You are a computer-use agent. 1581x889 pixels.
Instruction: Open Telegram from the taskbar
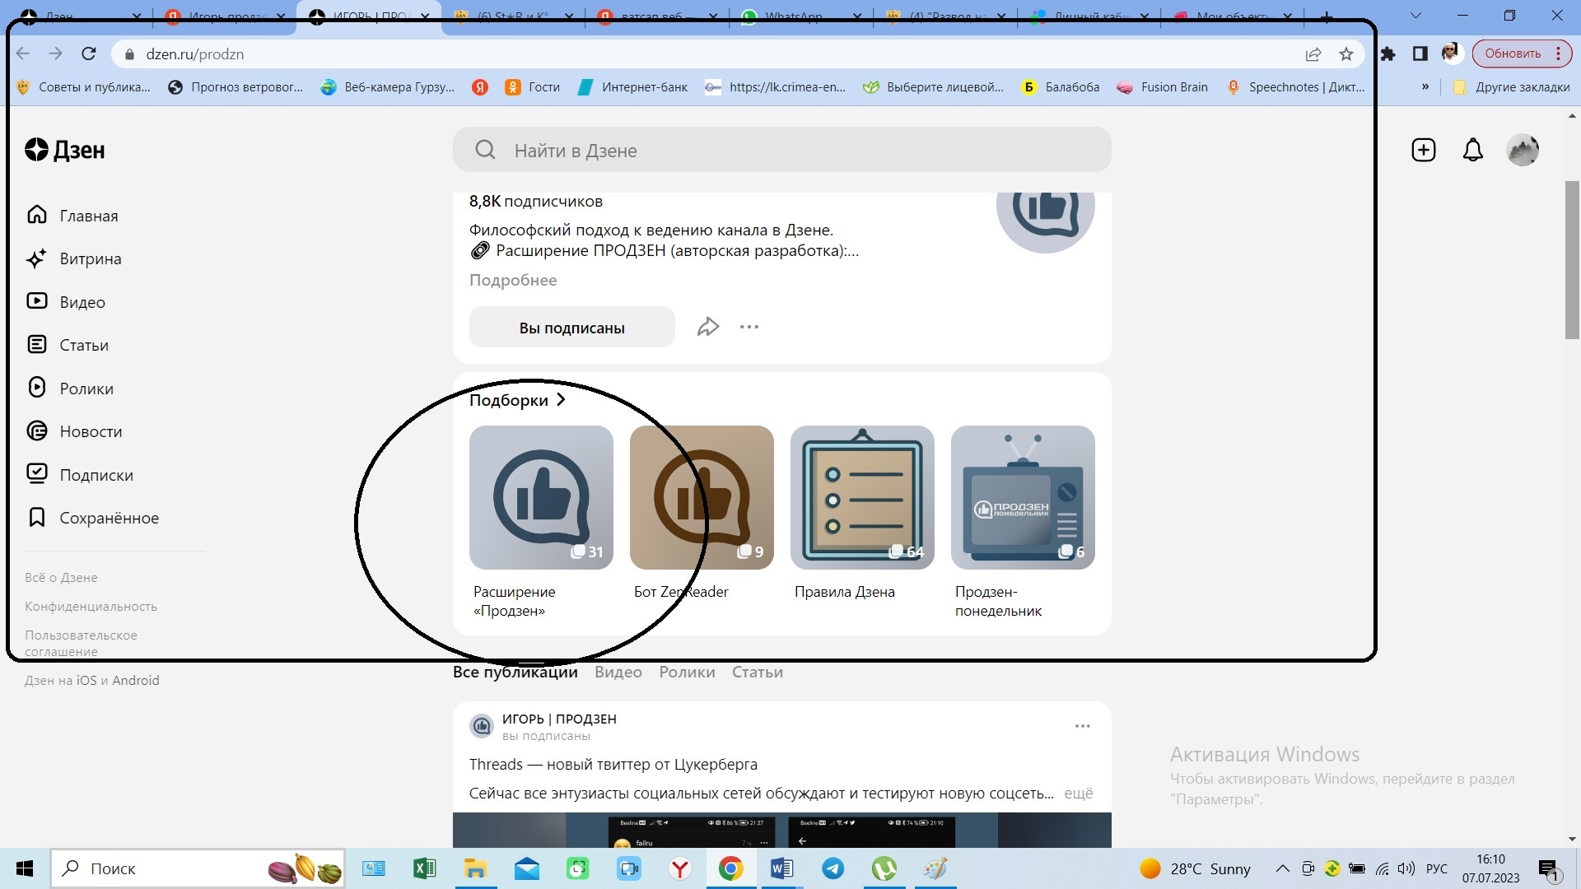tap(832, 868)
